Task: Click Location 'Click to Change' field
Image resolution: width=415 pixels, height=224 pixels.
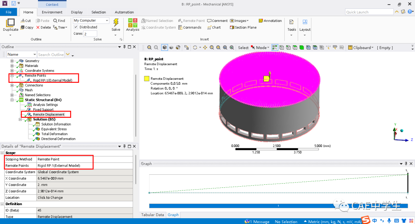Action: [85, 197]
